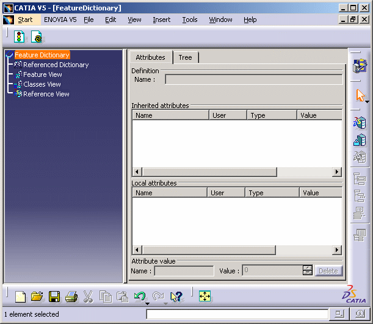
Task: Click the status bar dialog box icon
Action: (x=339, y=314)
